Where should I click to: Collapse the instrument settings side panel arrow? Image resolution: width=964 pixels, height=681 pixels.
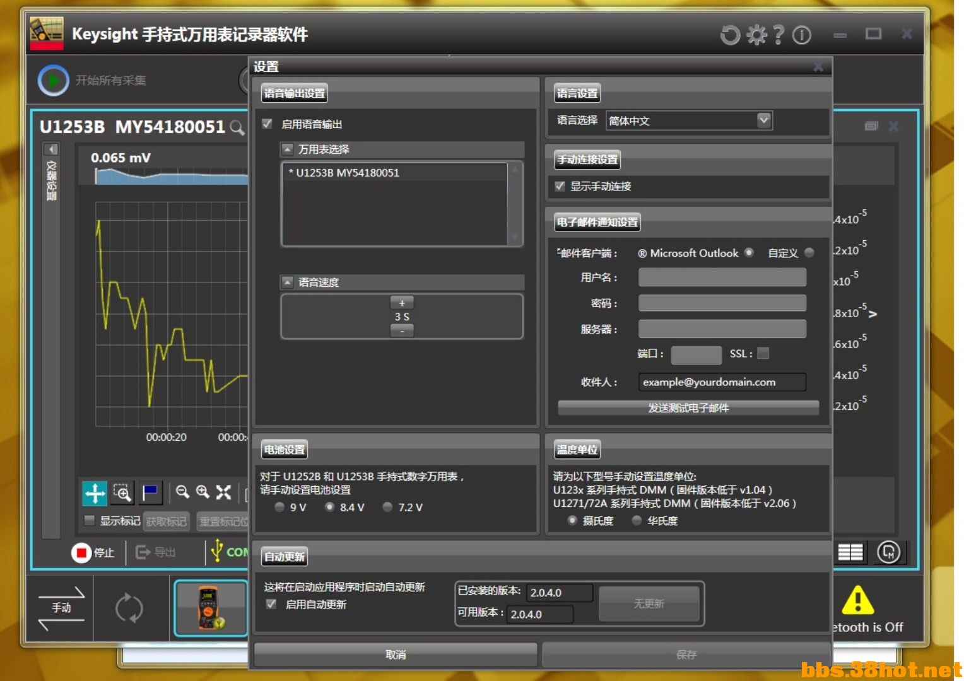51,149
